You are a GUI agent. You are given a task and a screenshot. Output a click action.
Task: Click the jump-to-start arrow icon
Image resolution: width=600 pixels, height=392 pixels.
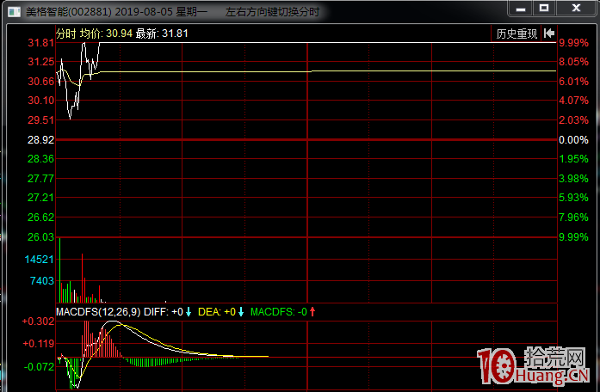547,34
